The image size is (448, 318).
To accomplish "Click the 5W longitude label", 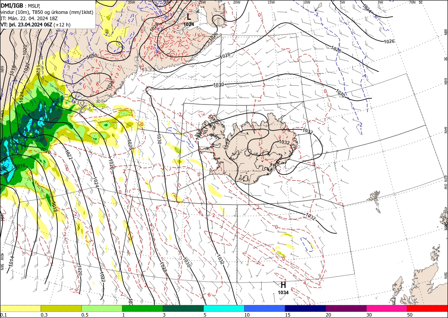I will coord(342,2).
